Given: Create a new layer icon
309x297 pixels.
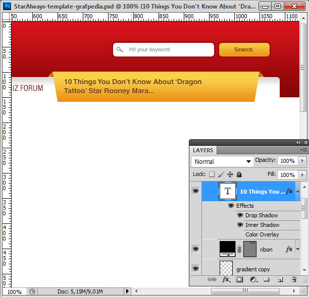Looking at the screenshot, I should pos(280,279).
